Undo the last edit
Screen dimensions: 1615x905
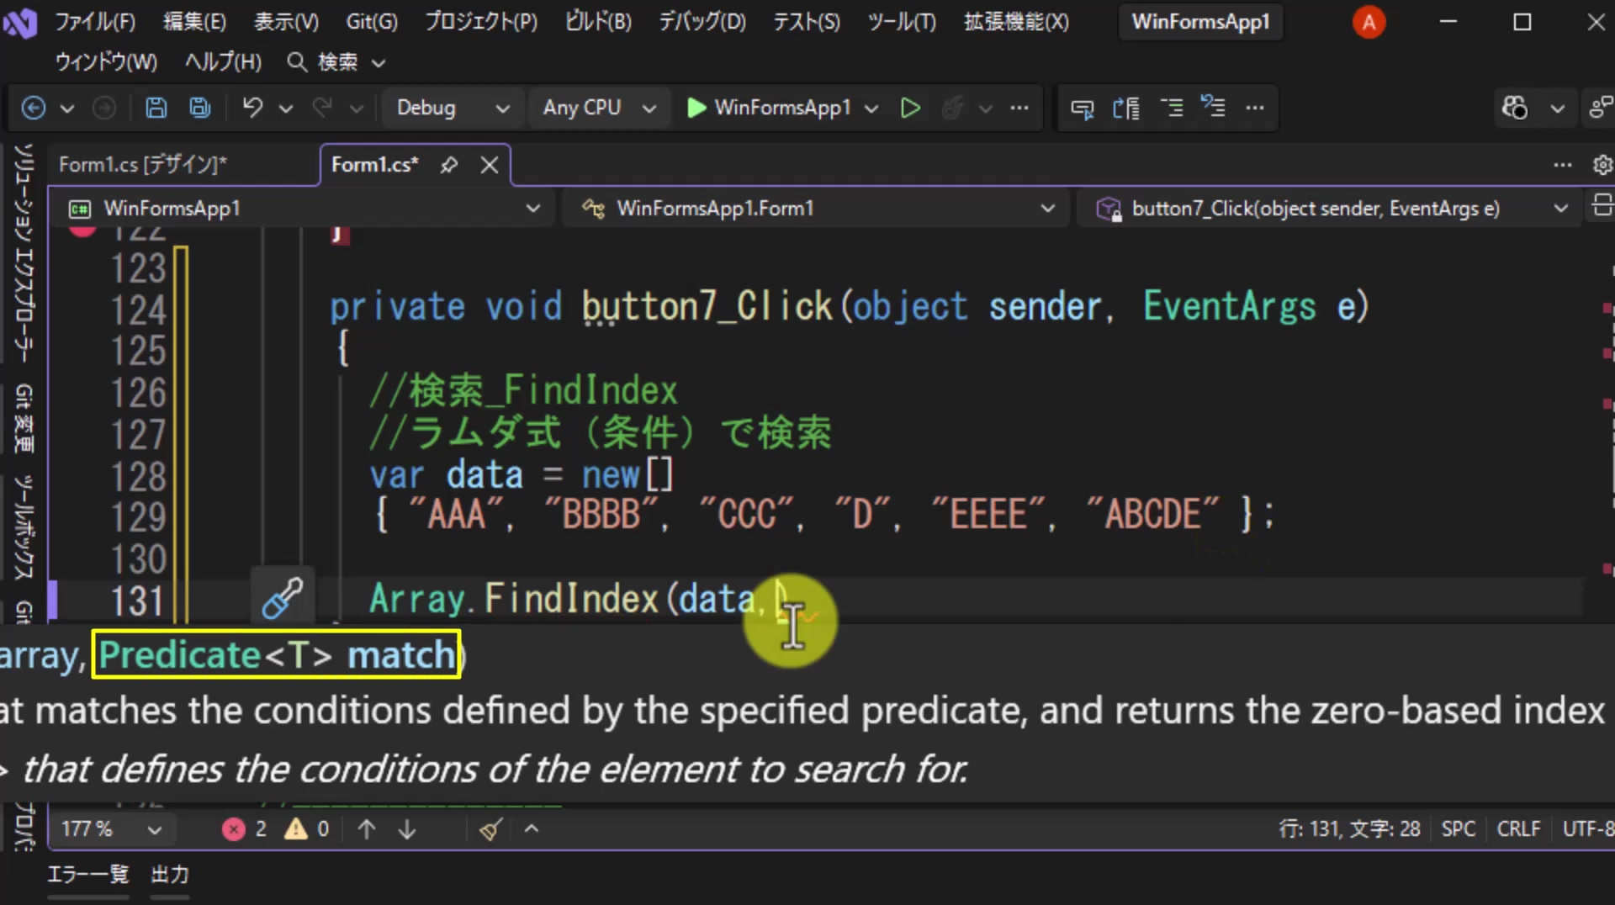click(x=252, y=108)
